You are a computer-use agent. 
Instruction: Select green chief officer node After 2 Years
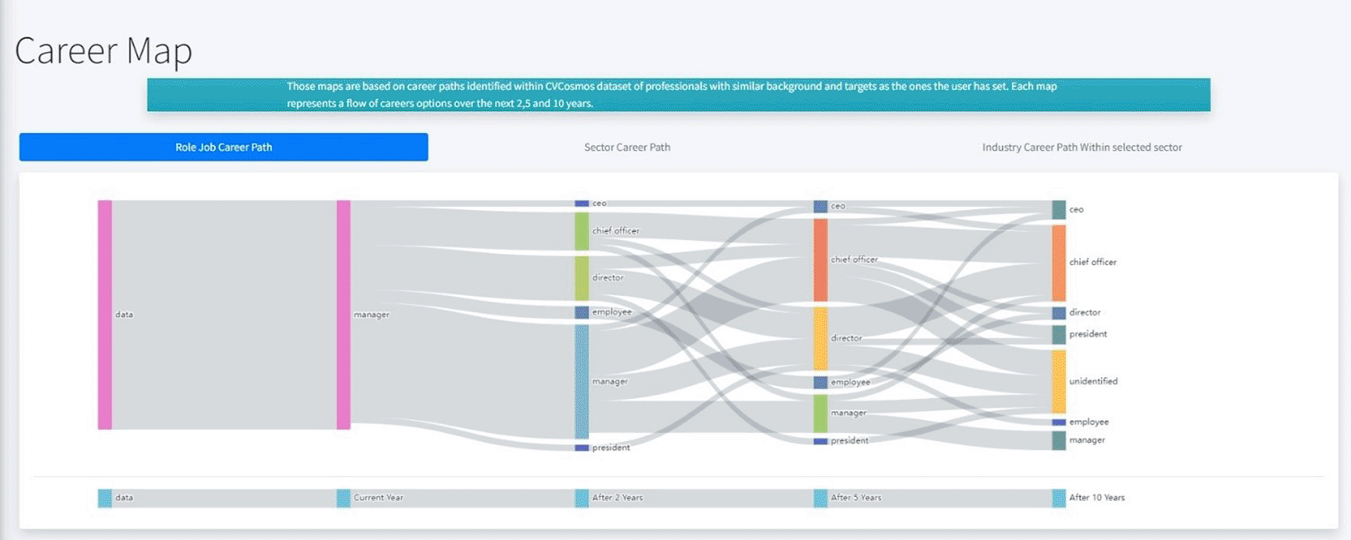[x=582, y=231]
